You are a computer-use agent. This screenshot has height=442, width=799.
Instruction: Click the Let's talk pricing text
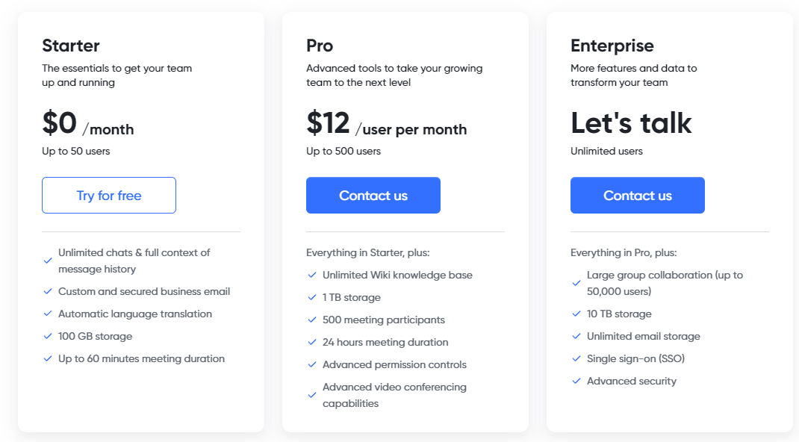[631, 123]
